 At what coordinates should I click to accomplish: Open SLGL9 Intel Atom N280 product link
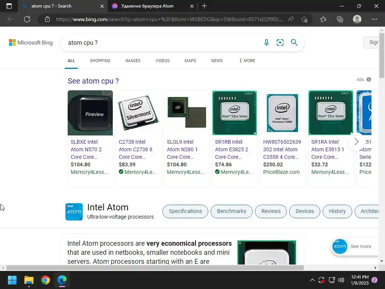182,149
